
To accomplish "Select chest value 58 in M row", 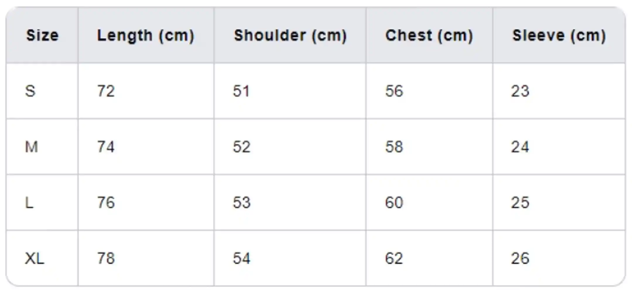I will click(394, 147).
